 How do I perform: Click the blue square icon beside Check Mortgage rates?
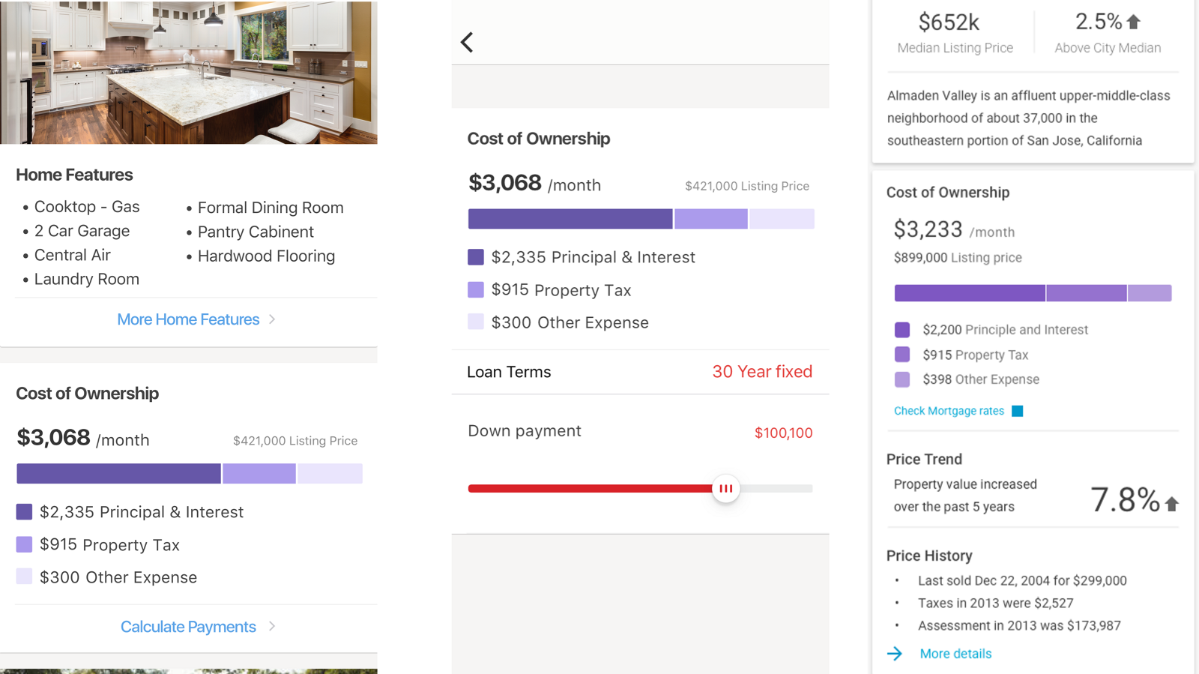[x=1017, y=411]
